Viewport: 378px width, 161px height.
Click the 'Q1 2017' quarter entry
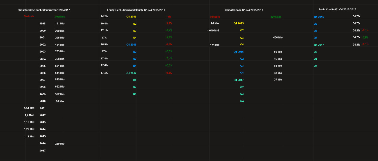pos(131,73)
